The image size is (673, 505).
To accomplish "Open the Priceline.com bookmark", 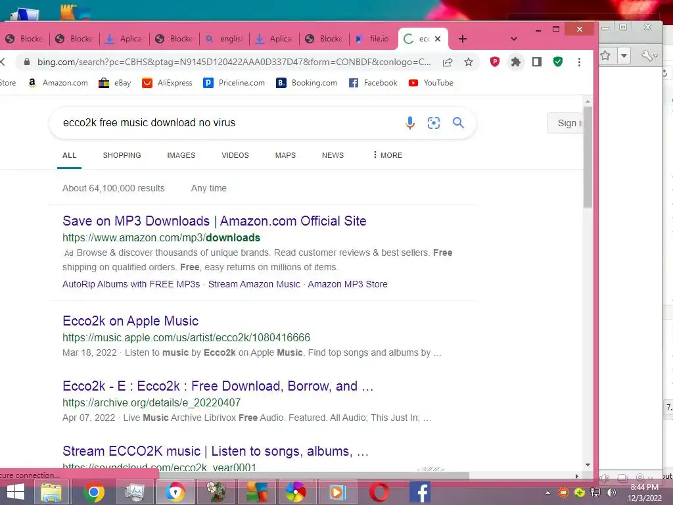I will [234, 83].
